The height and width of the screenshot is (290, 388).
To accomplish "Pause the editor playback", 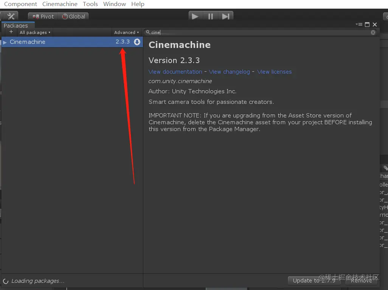I will pos(211,16).
